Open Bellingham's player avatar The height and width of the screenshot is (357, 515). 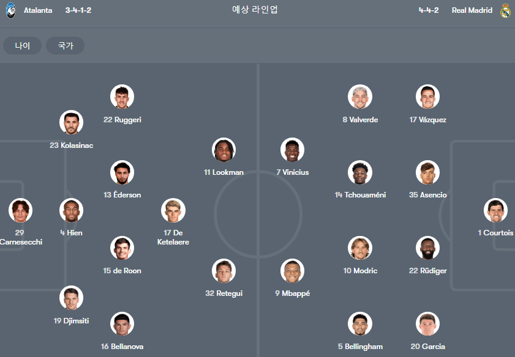click(x=360, y=324)
